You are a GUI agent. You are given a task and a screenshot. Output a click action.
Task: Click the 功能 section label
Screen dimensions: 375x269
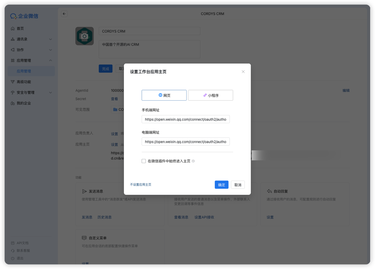tap(79, 177)
